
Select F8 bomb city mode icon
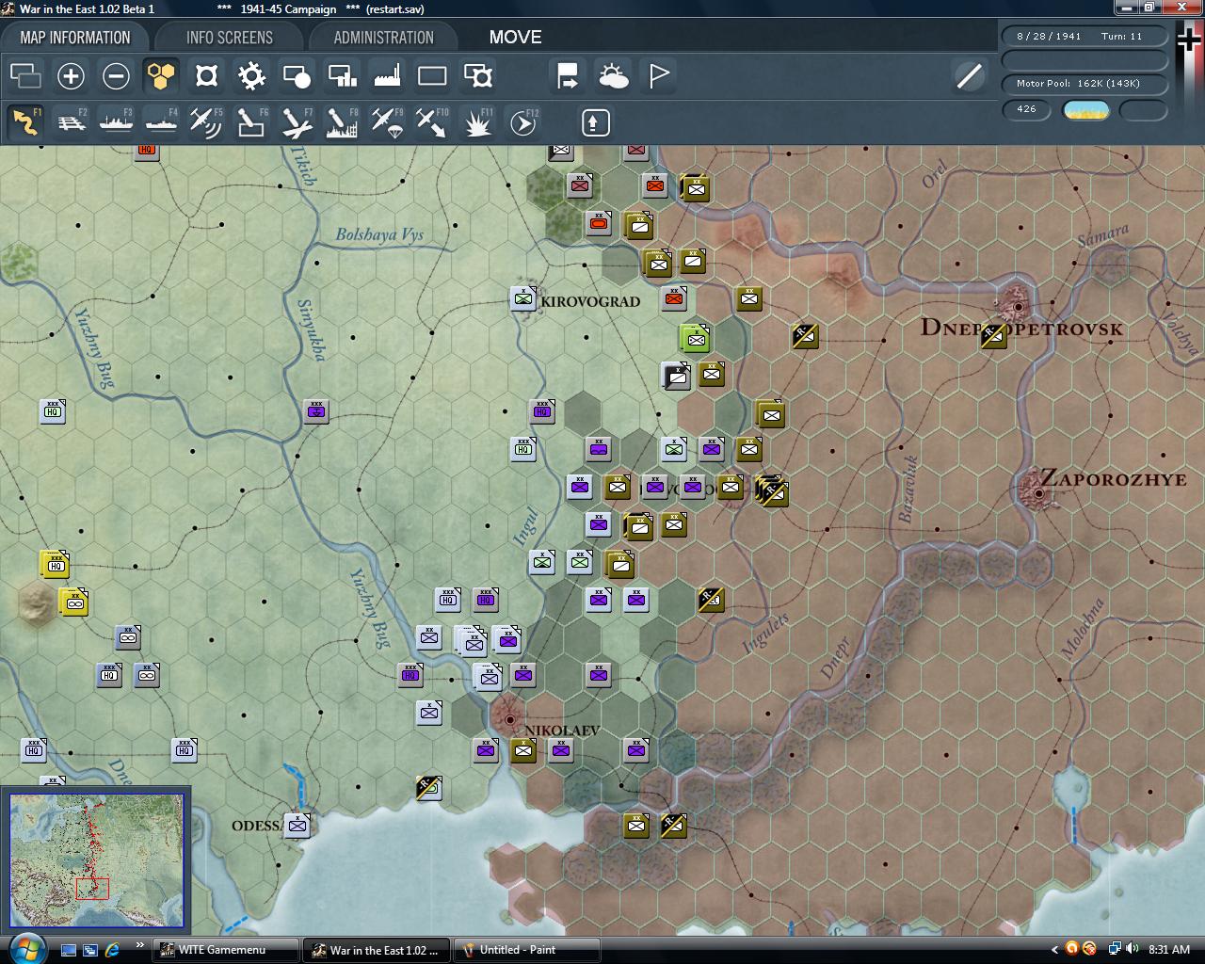coord(342,122)
